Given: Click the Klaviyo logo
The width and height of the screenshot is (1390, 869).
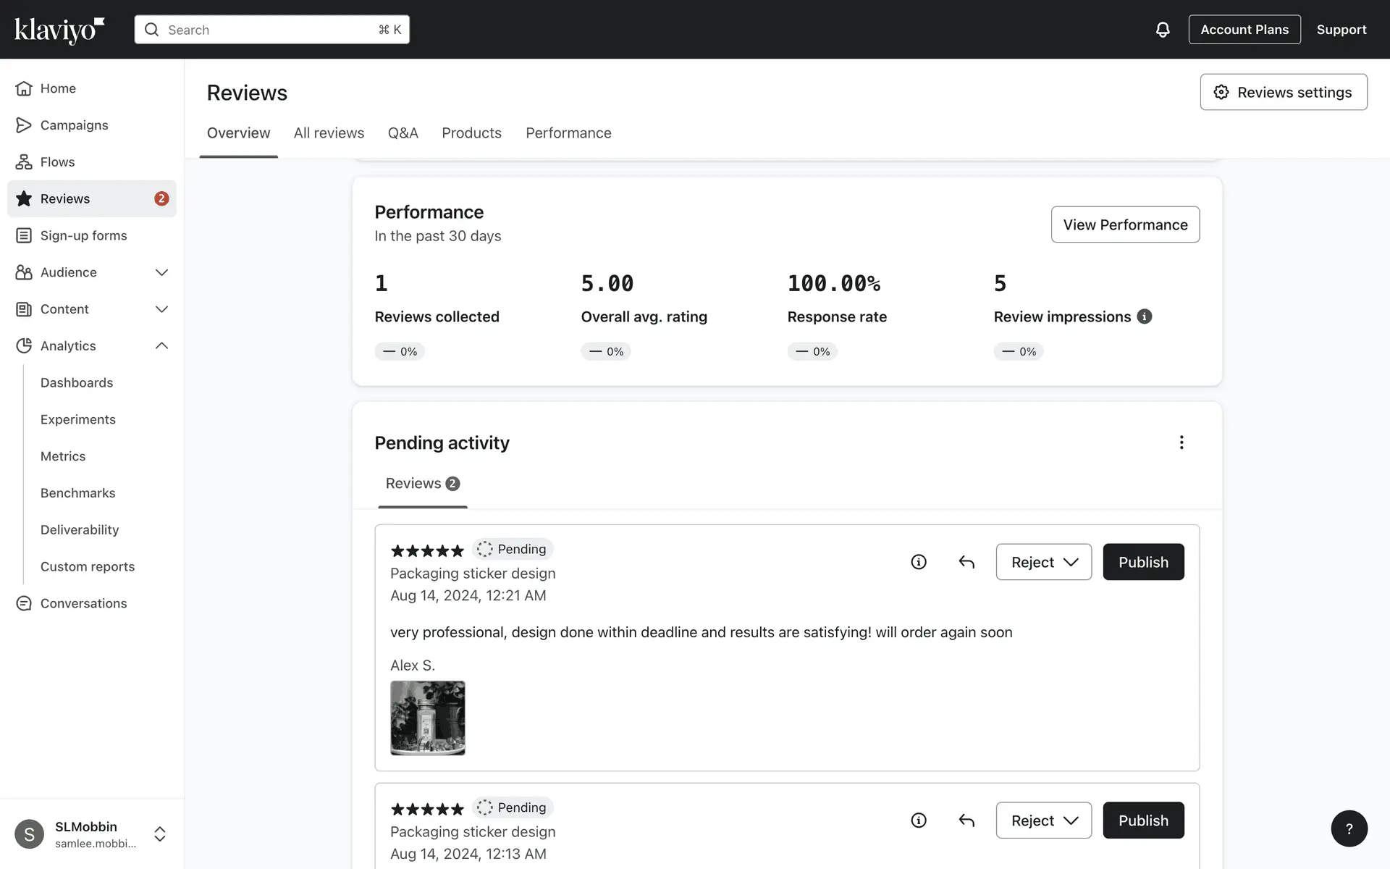Looking at the screenshot, I should tap(59, 30).
